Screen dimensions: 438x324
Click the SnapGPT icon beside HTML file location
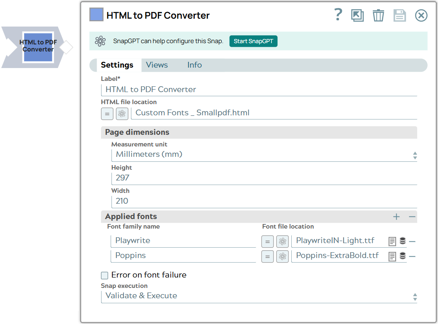(122, 113)
